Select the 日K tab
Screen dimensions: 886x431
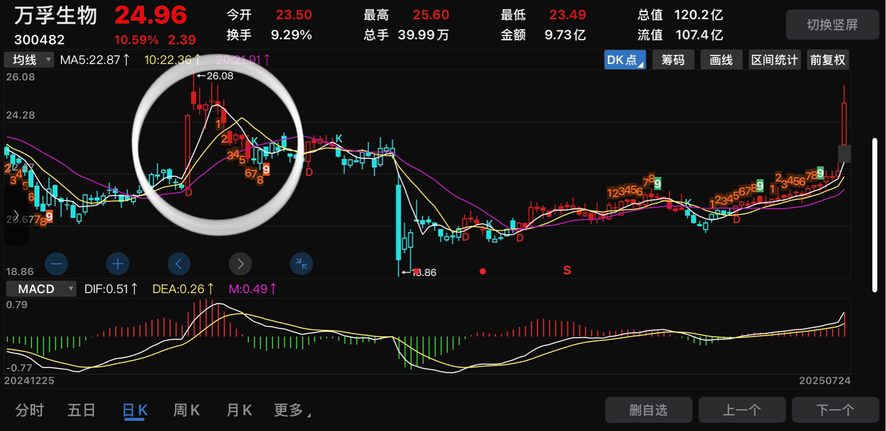pyautogui.click(x=135, y=410)
